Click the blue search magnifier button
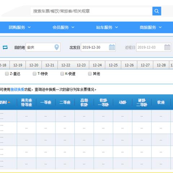The image size is (173, 173). pos(157,11)
